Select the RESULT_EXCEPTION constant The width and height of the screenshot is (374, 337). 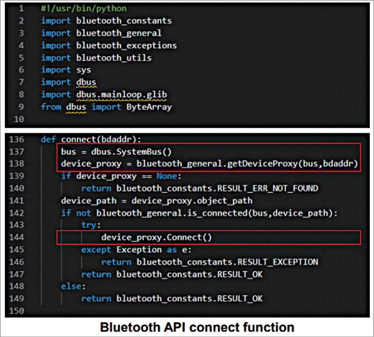277,262
